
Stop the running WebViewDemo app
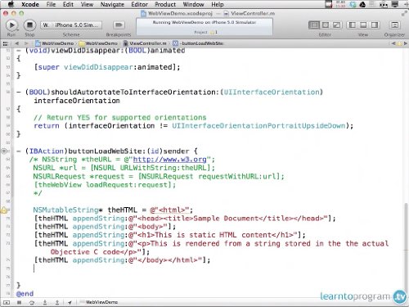(29, 25)
